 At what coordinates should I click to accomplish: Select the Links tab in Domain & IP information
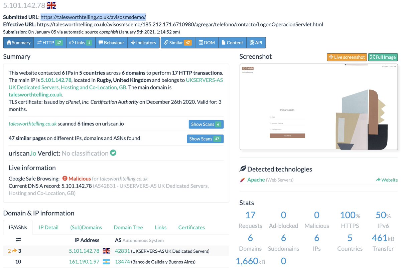pyautogui.click(x=161, y=227)
